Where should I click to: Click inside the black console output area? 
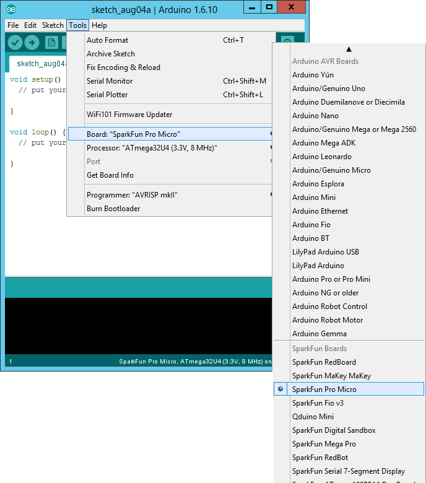[x=138, y=326]
